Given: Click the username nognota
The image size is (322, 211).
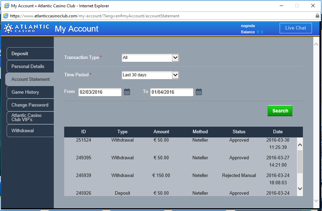Looking at the screenshot, I should [x=248, y=26].
